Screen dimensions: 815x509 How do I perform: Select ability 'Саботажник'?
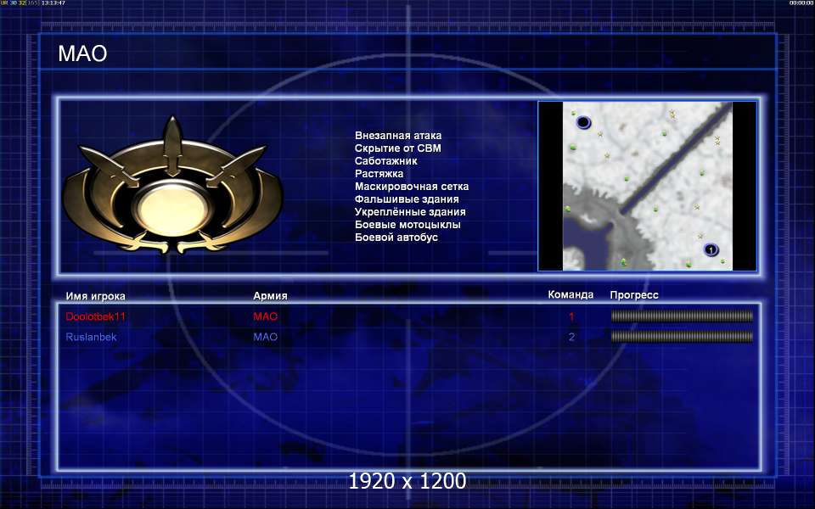tap(385, 161)
